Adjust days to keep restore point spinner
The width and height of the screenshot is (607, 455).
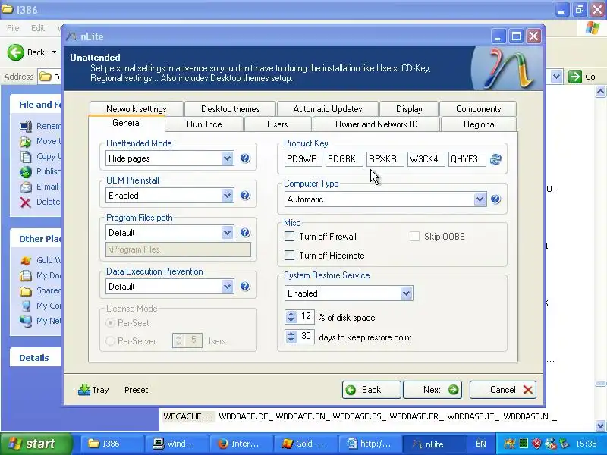(x=291, y=336)
